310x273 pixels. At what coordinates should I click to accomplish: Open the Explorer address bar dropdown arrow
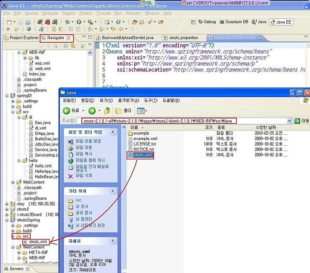[x=289, y=121]
